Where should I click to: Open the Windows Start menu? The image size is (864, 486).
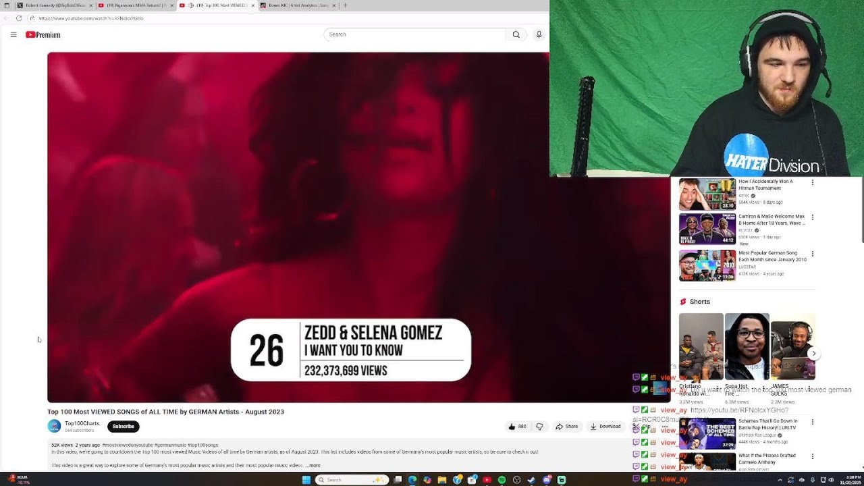tap(306, 480)
